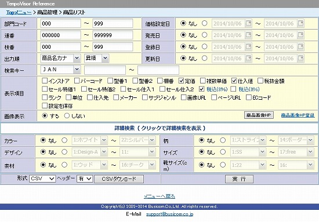This screenshot has height=222, width=319.
Task: Check the バーコード checkbox
Action: coord(77,81)
